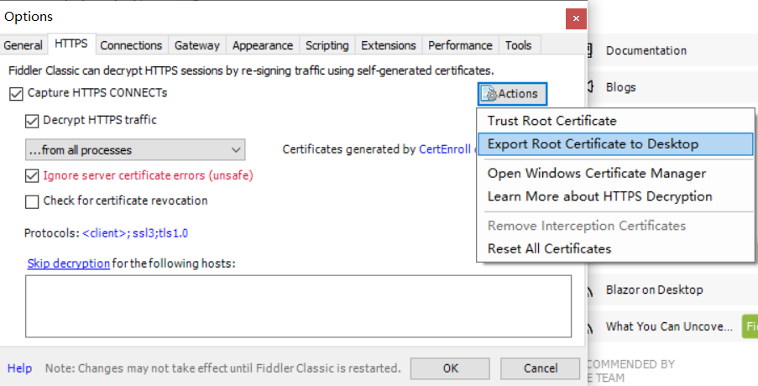Follow the Skip decryption link
The width and height of the screenshot is (758, 386).
pos(68,263)
